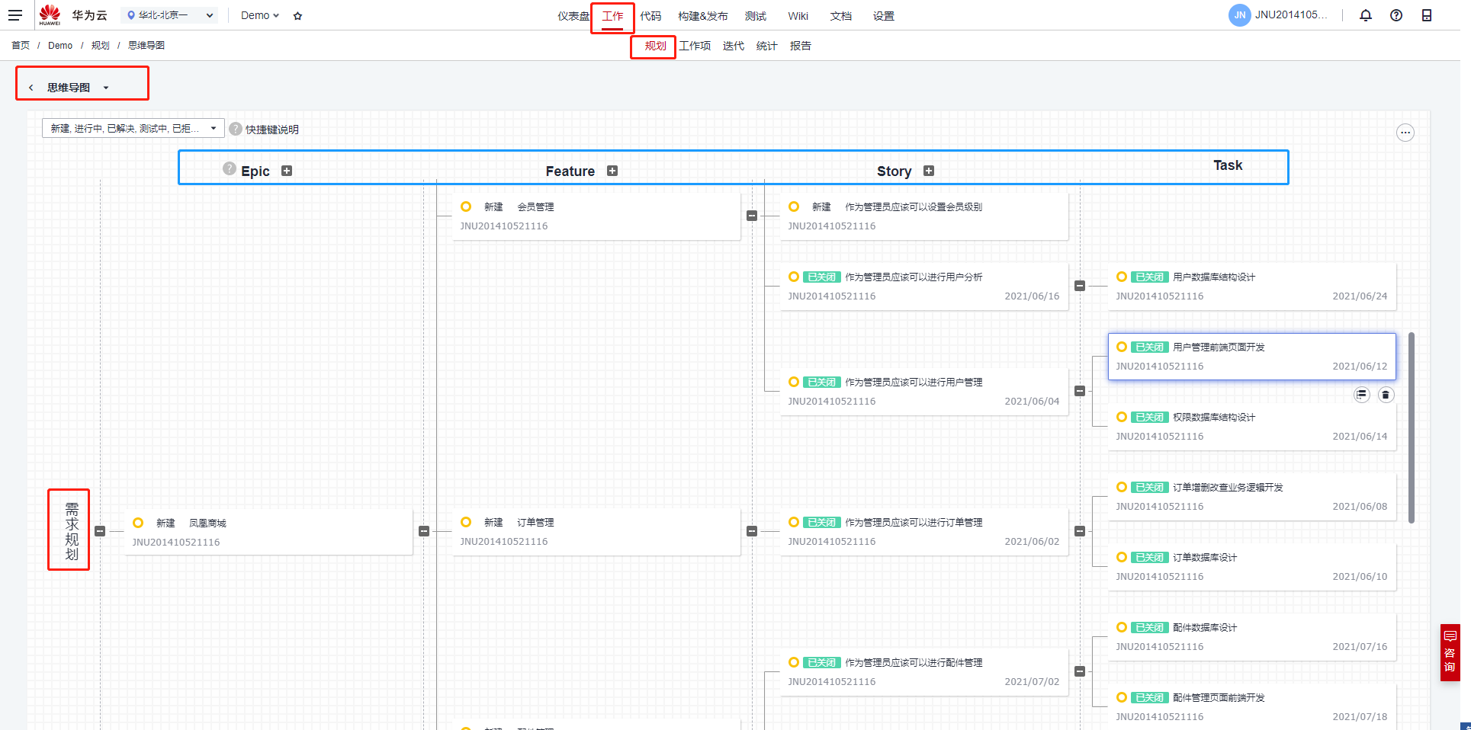Open the JNU2014105 username menu
Viewport: 1471px width, 730px height.
click(1291, 15)
